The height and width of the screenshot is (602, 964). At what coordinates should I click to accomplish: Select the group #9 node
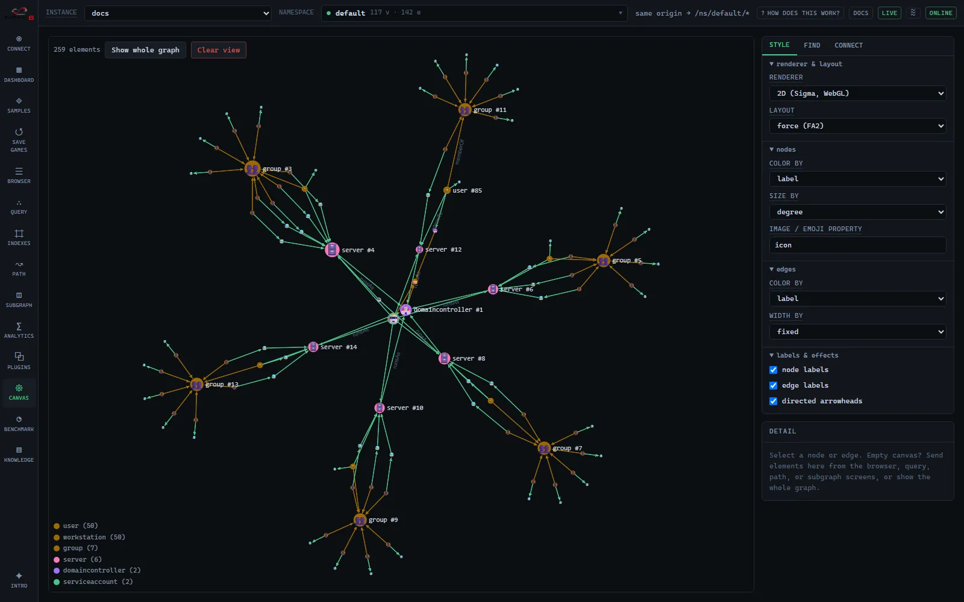[x=360, y=520]
